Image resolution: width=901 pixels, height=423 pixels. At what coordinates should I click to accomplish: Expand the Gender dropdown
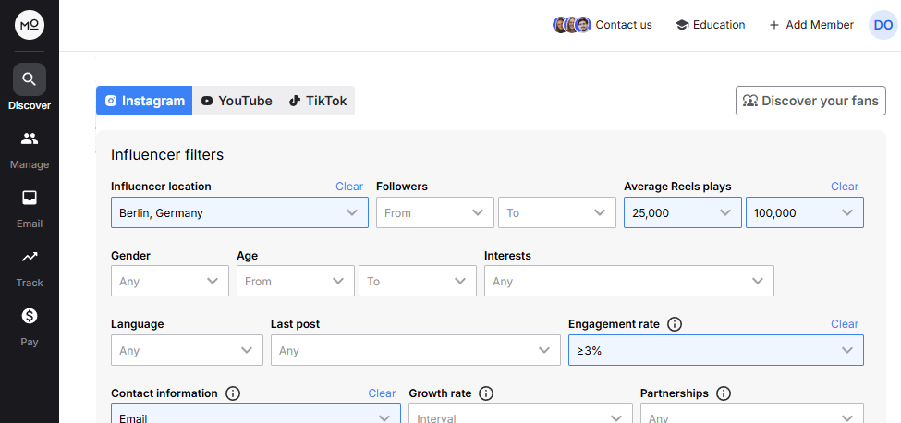tap(170, 281)
